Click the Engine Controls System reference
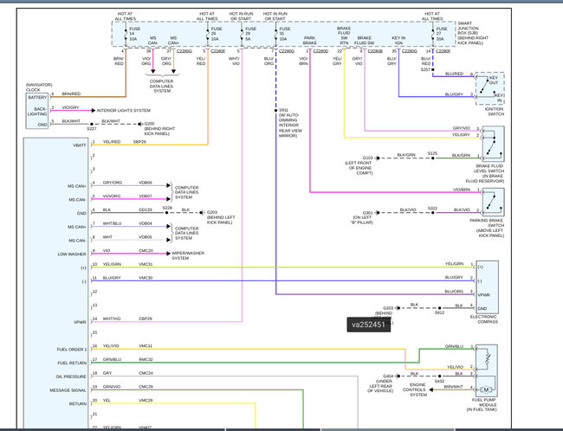This screenshot has height=431, width=563. [x=417, y=389]
